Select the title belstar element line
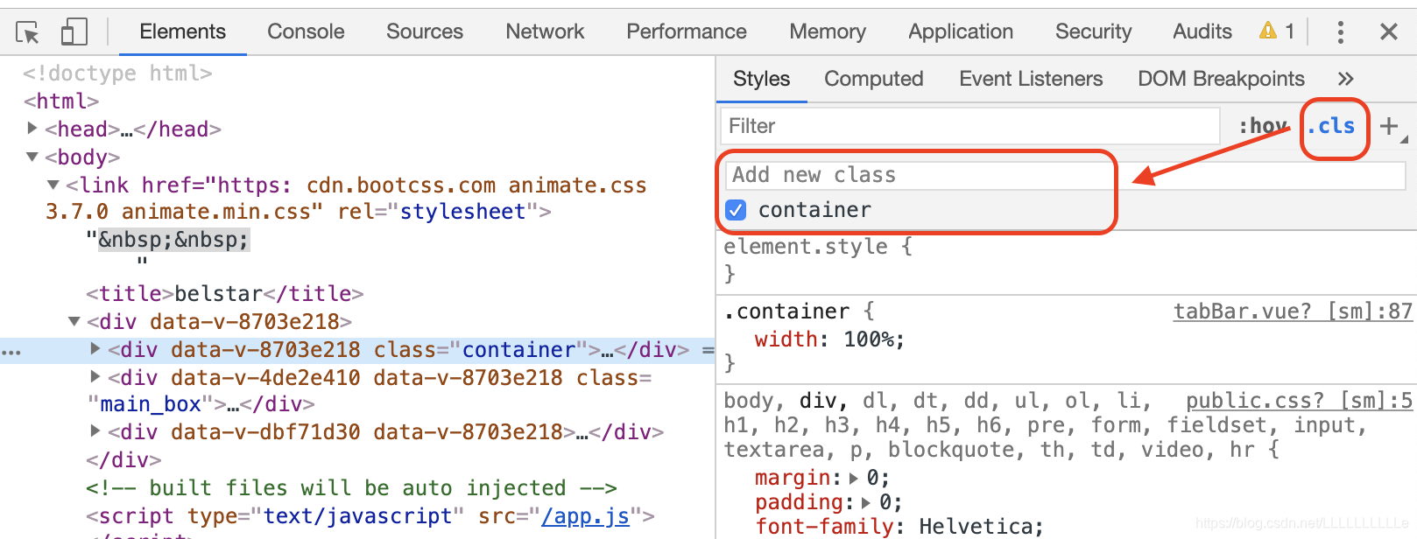This screenshot has height=539, width=1417. [224, 294]
